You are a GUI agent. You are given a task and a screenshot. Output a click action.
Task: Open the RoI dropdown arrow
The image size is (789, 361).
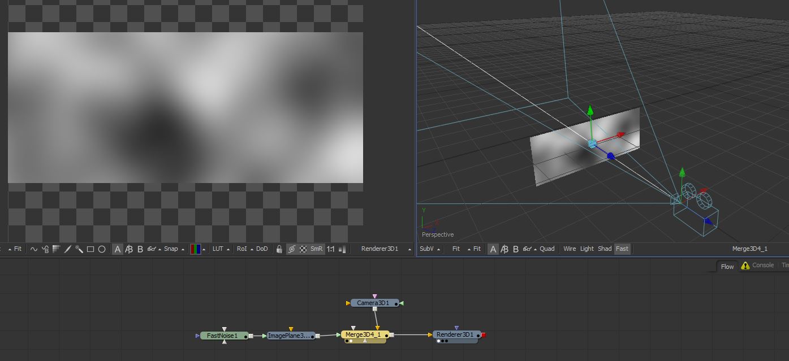point(252,249)
